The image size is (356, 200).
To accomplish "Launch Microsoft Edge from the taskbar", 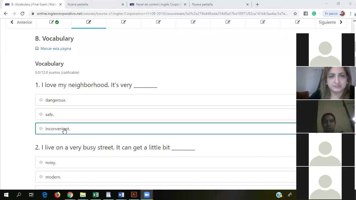I will (x=44, y=195).
